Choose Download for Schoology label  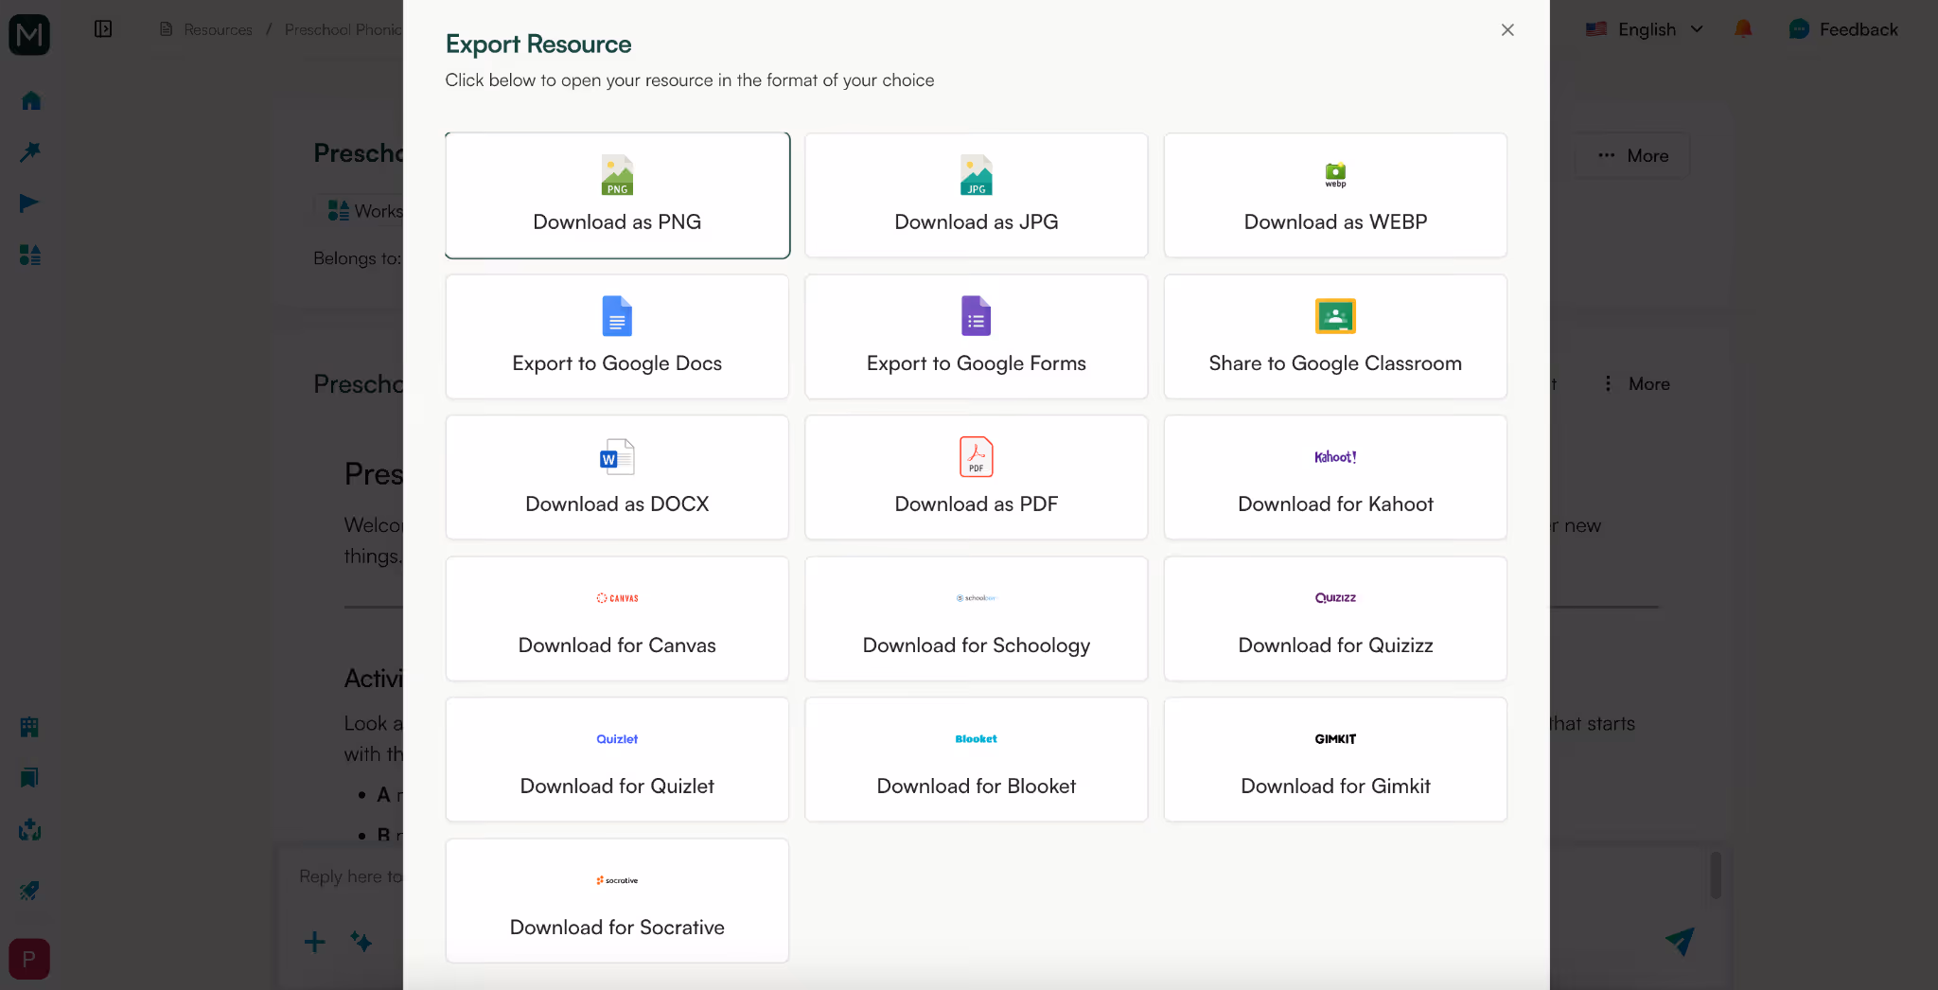(976, 645)
